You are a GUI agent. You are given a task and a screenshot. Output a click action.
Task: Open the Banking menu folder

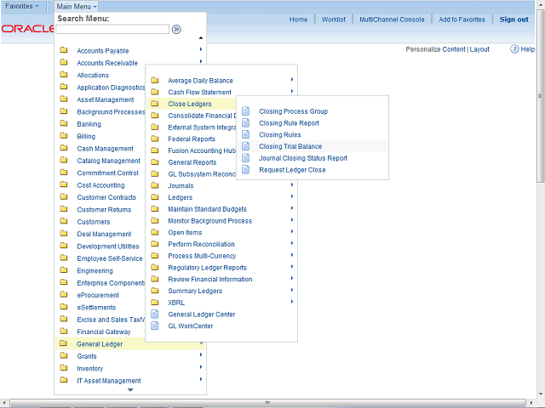(x=89, y=124)
